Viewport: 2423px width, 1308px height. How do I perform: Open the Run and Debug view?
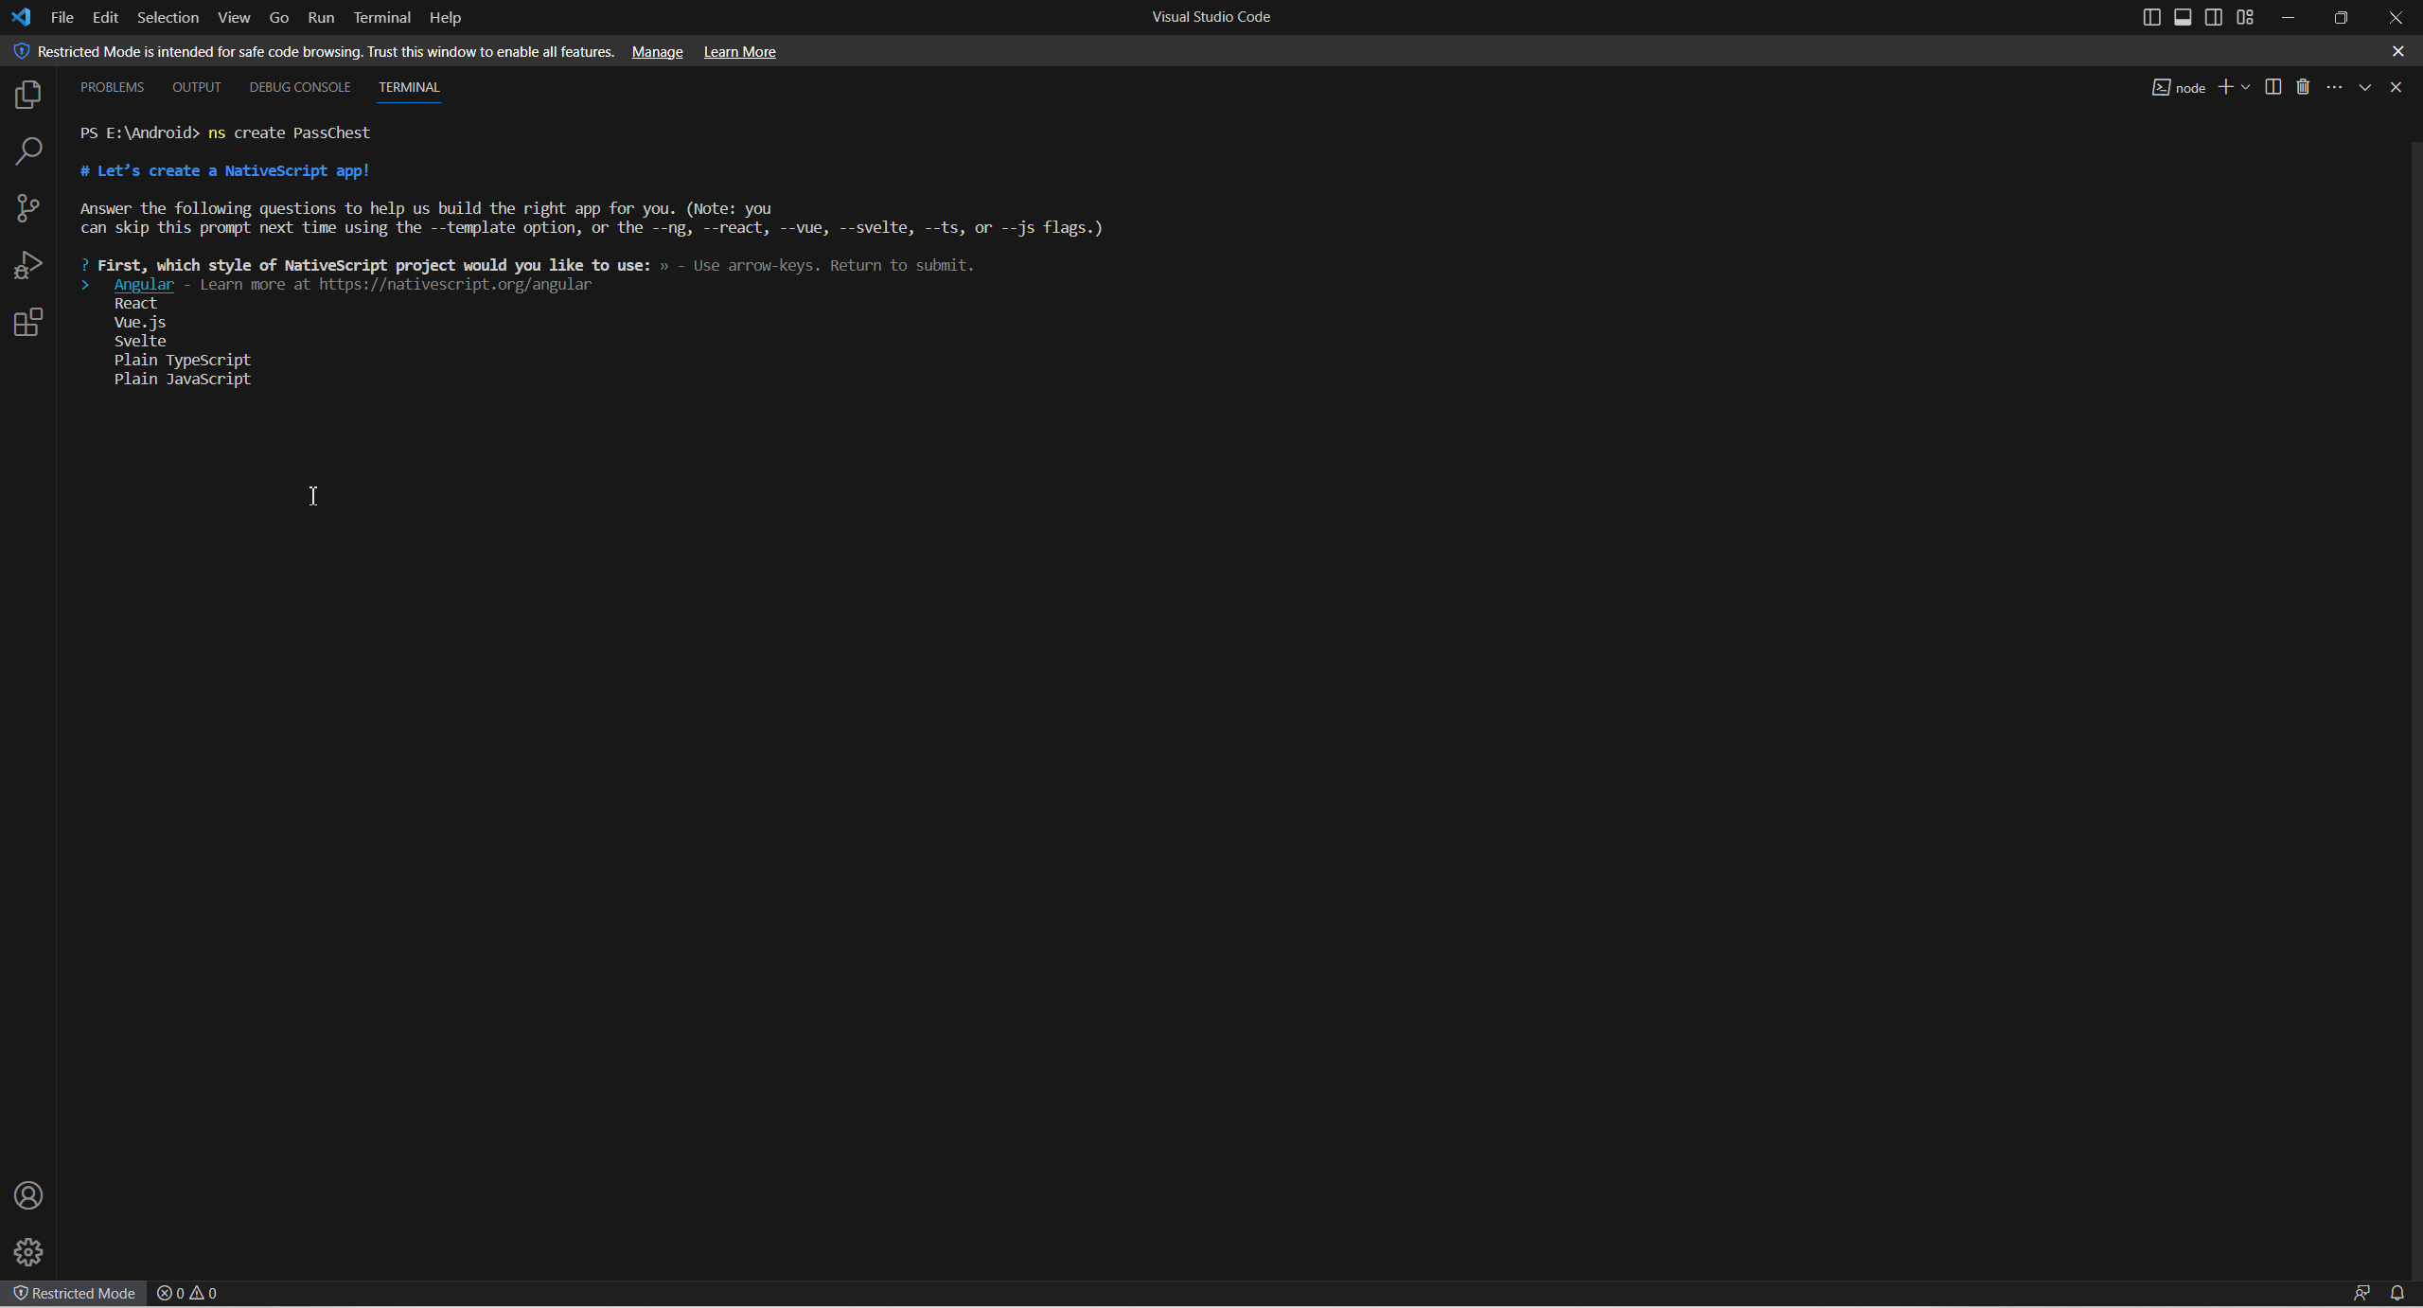(28, 265)
